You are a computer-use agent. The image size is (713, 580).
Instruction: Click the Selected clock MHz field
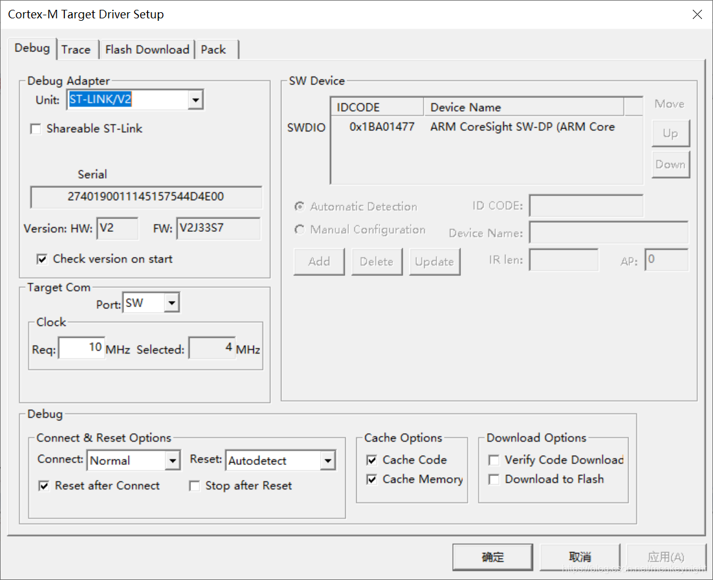(212, 348)
